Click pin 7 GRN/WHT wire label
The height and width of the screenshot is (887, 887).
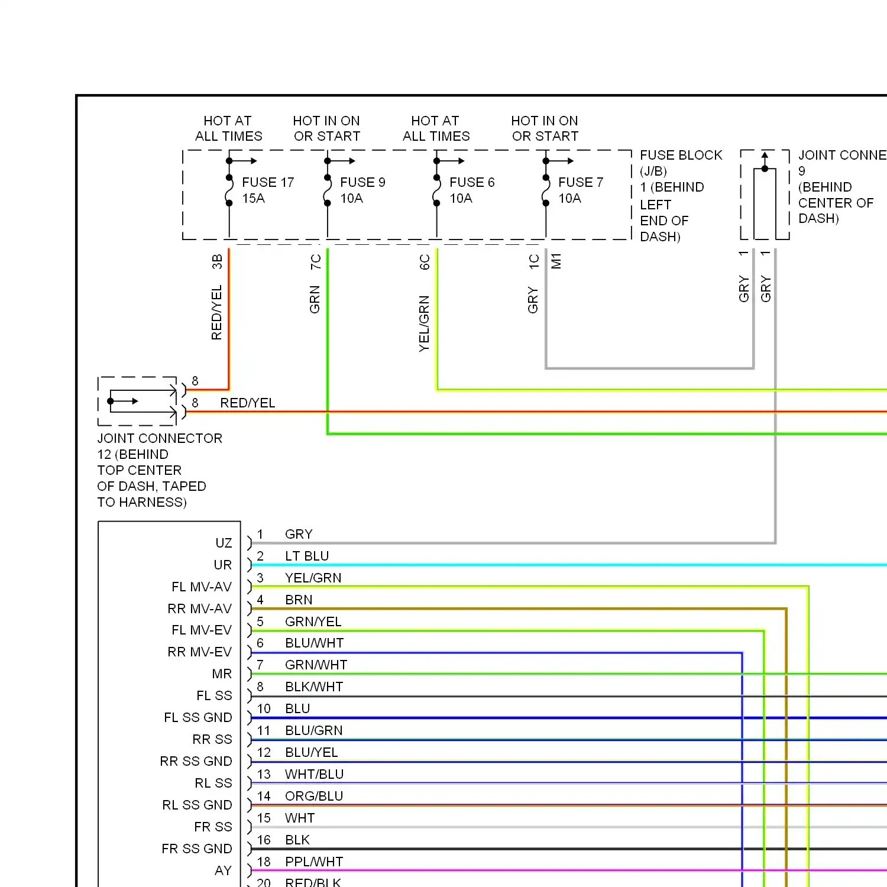pyautogui.click(x=316, y=665)
